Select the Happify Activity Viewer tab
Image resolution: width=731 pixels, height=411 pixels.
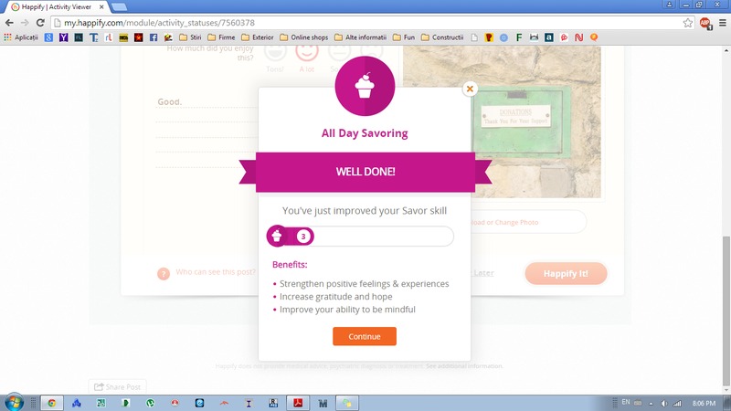[x=56, y=7]
